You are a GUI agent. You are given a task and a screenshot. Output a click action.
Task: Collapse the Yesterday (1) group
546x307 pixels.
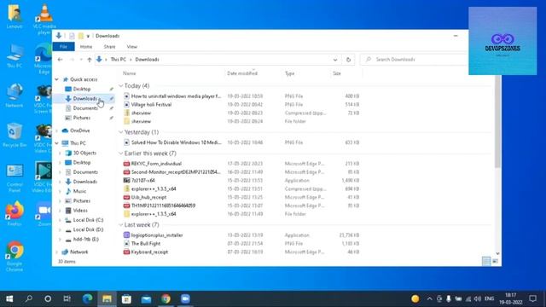click(121, 132)
